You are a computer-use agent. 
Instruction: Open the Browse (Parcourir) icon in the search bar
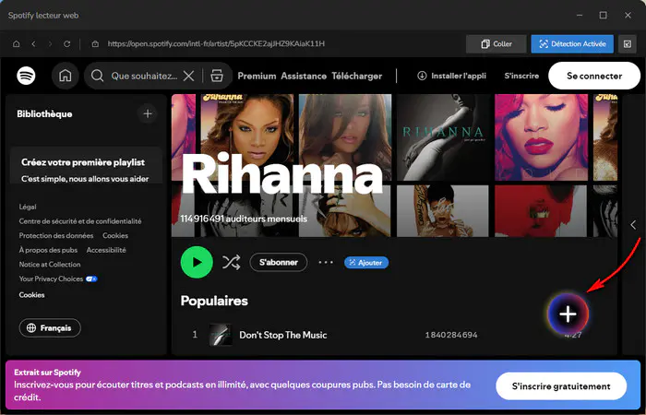click(217, 76)
